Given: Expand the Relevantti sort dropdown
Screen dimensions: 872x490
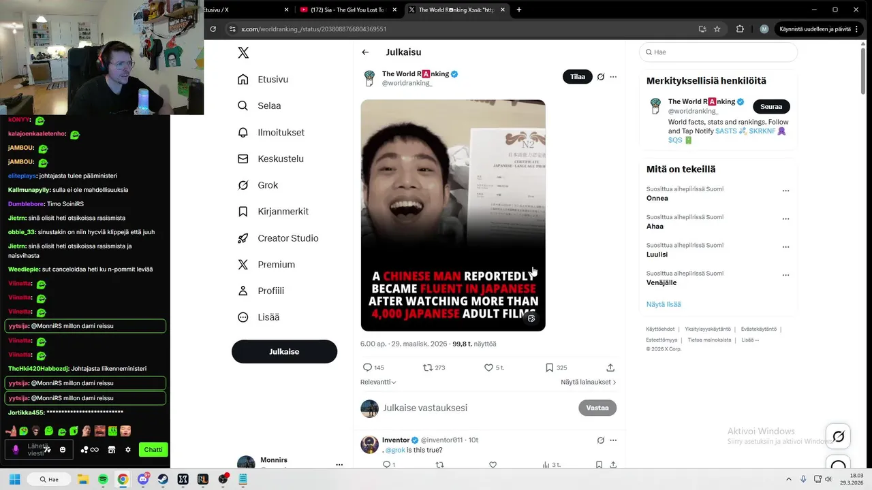Looking at the screenshot, I should [x=378, y=382].
